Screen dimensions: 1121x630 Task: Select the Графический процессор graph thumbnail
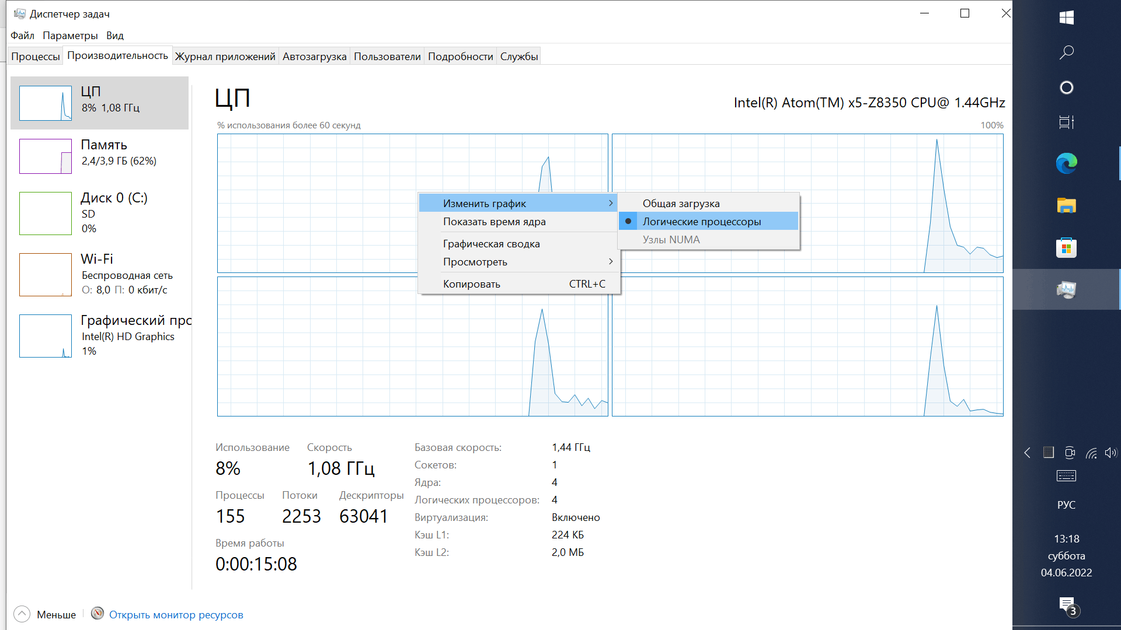click(x=46, y=336)
